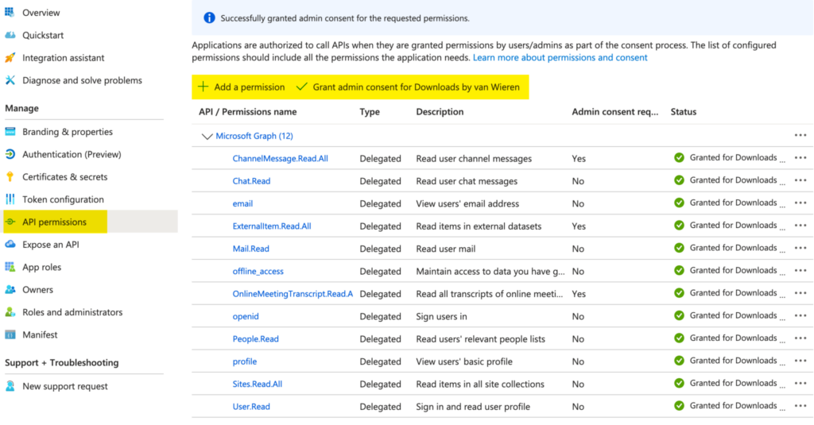
Task: Open the more options ellipsis for Sites.Read.All
Action: click(800, 384)
